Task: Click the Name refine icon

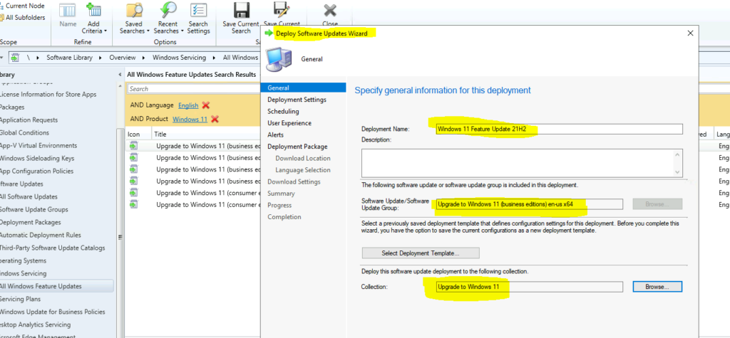Action: [68, 16]
